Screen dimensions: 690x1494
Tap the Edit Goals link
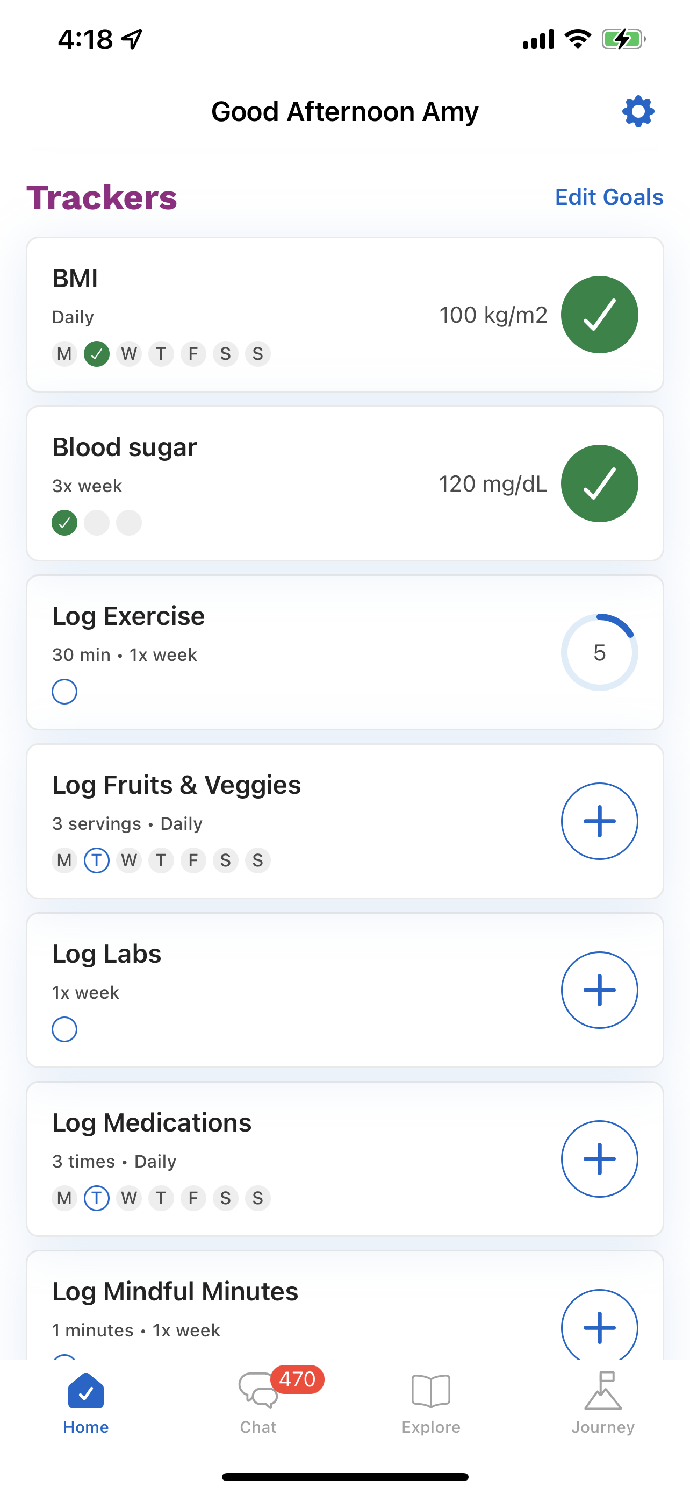click(609, 197)
